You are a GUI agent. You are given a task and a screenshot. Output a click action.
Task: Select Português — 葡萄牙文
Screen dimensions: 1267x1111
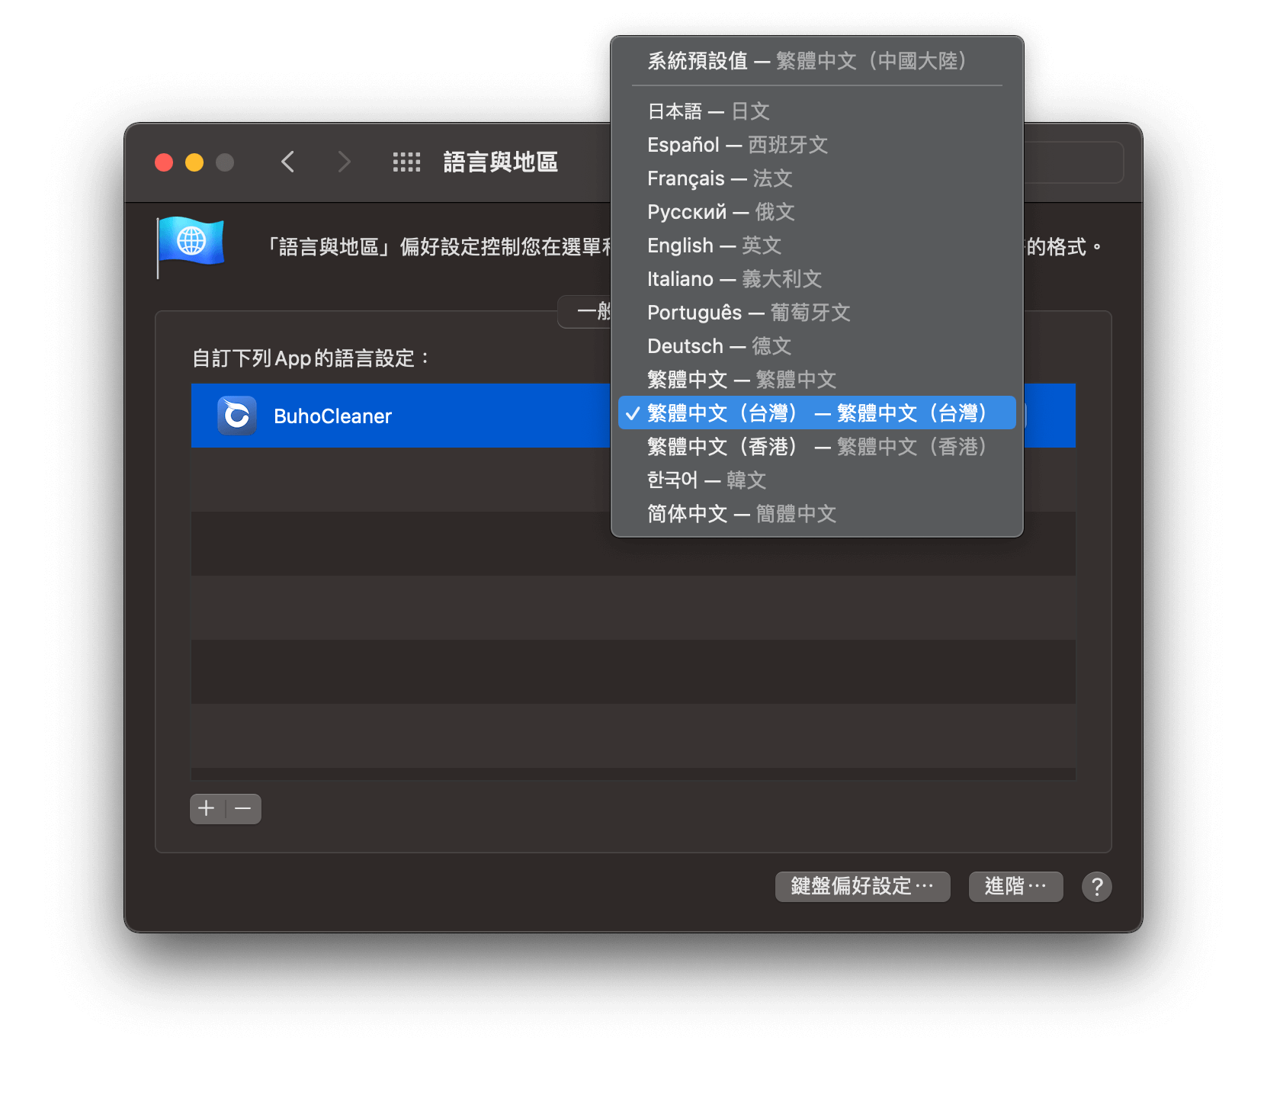click(817, 313)
